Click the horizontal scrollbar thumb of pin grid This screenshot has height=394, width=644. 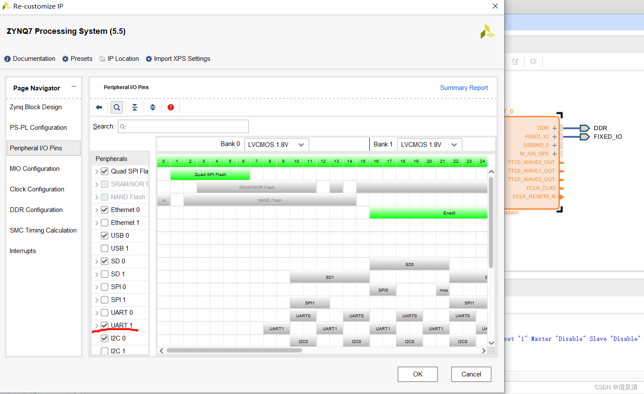(234, 350)
